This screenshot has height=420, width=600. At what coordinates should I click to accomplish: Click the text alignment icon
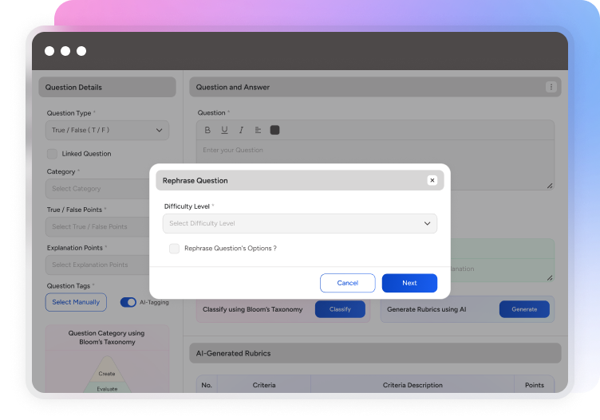point(258,130)
